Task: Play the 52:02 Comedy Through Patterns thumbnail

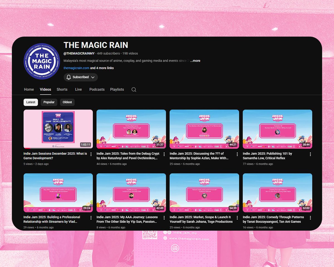Action: pos(277,193)
